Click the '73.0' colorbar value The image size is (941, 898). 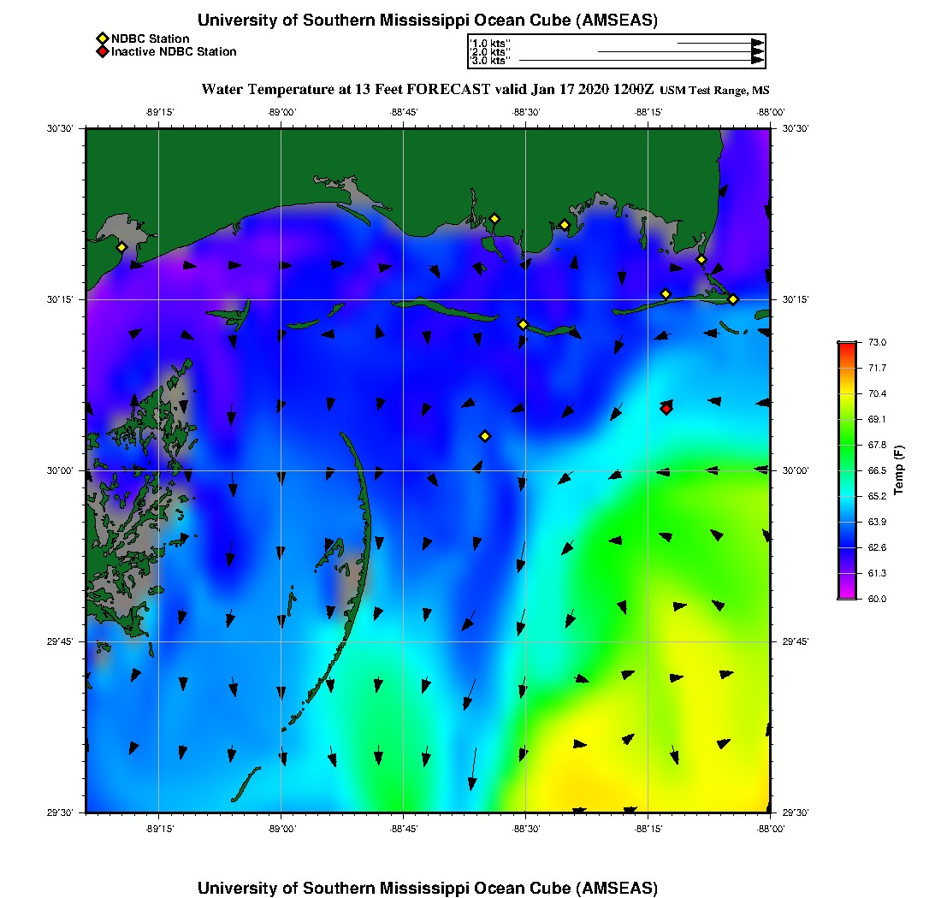(877, 343)
